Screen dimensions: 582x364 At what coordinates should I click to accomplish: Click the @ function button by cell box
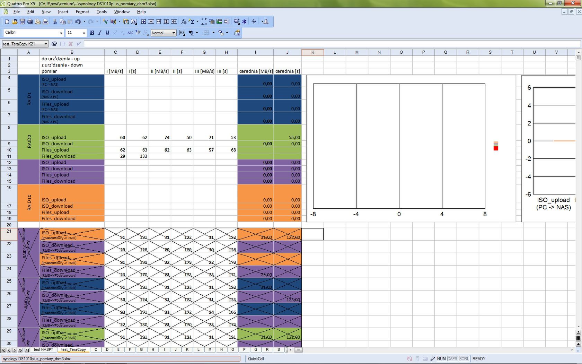click(x=54, y=44)
